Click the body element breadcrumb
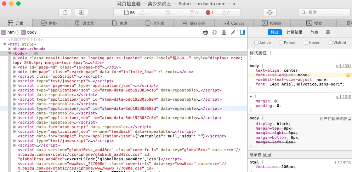Image resolution: width=352 pixels, height=172 pixels. click(29, 32)
